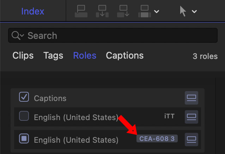
Task: Enable the iTT English (United States) checkbox
Action: 24,116
